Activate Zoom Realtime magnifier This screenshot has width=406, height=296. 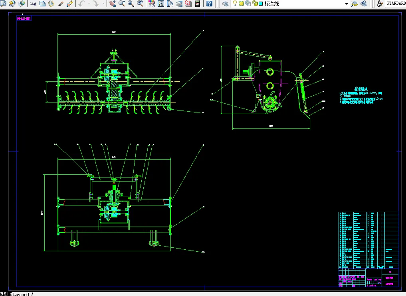coord(121,4)
